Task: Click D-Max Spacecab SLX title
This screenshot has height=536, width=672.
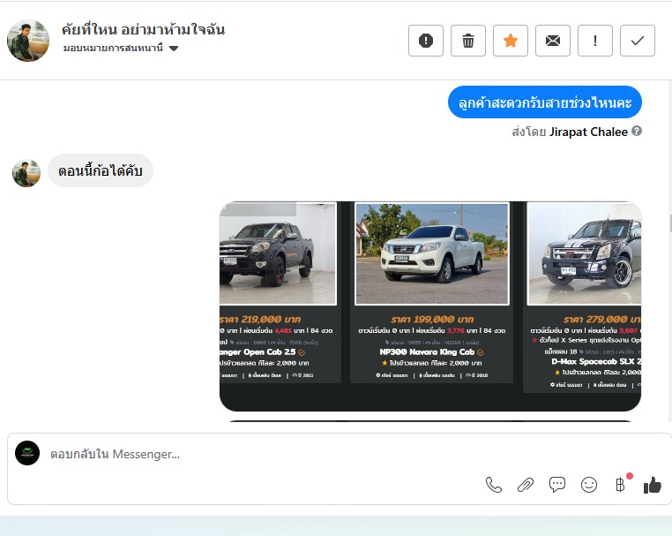Action: pos(596,361)
